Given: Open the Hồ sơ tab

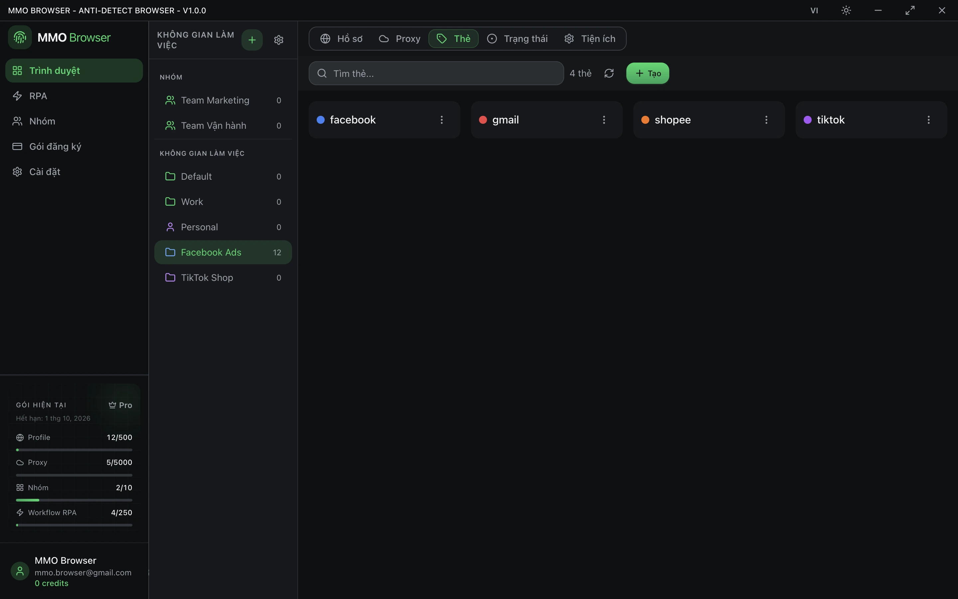Looking at the screenshot, I should [x=341, y=38].
